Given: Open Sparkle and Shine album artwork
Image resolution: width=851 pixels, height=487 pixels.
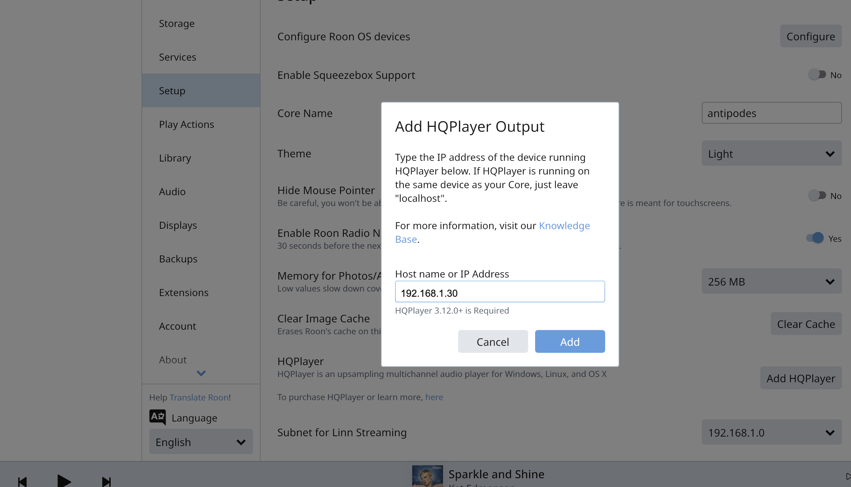Looking at the screenshot, I should [x=427, y=476].
